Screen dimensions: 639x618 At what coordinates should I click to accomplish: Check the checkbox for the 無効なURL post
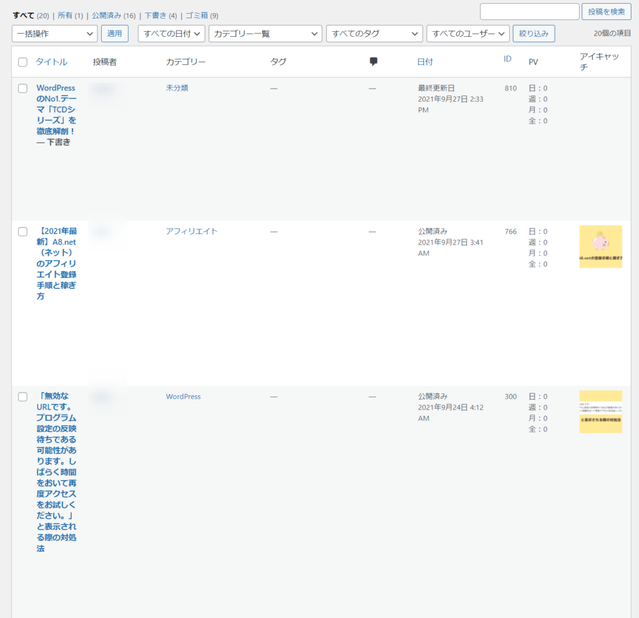pyautogui.click(x=23, y=397)
